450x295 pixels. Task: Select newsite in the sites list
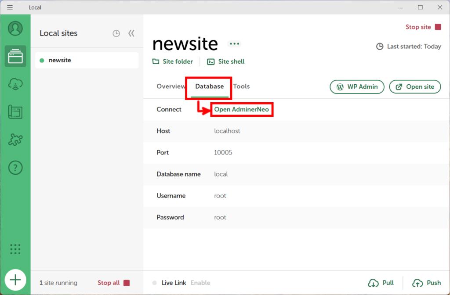[87, 60]
